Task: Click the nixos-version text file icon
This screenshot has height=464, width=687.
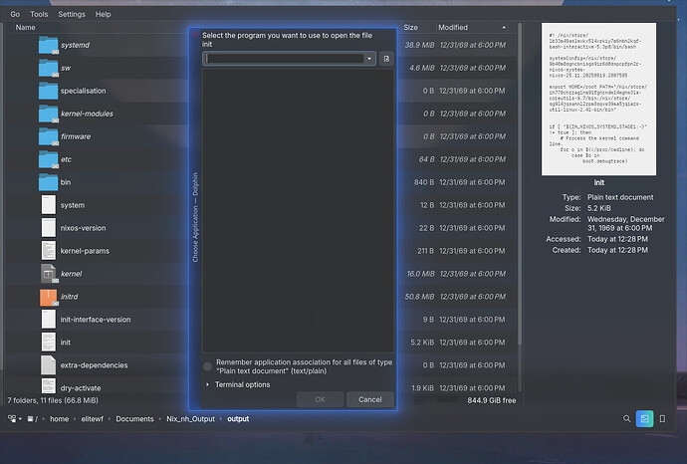Action: pyautogui.click(x=49, y=227)
